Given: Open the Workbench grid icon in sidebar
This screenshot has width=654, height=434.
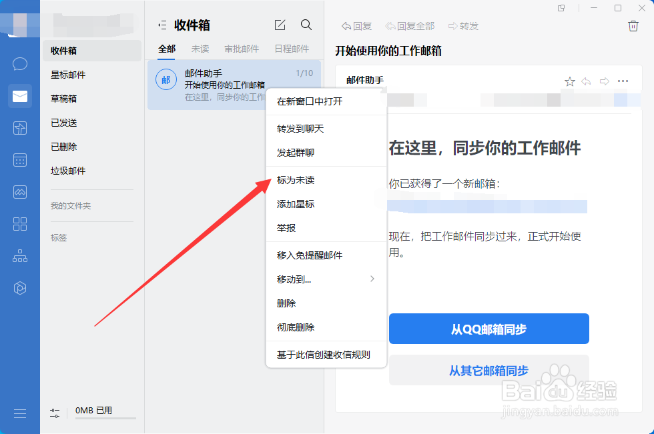Looking at the screenshot, I should pos(20,224).
